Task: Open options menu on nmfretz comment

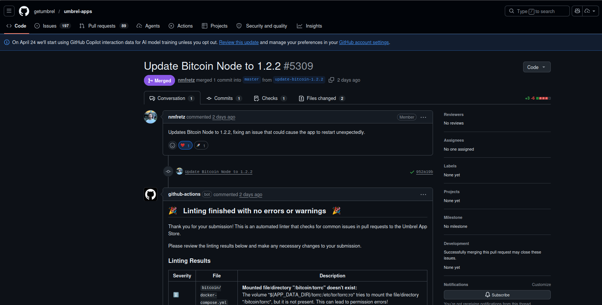Action: 423,117
